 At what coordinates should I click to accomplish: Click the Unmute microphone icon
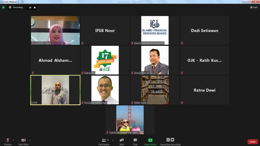click(8, 140)
